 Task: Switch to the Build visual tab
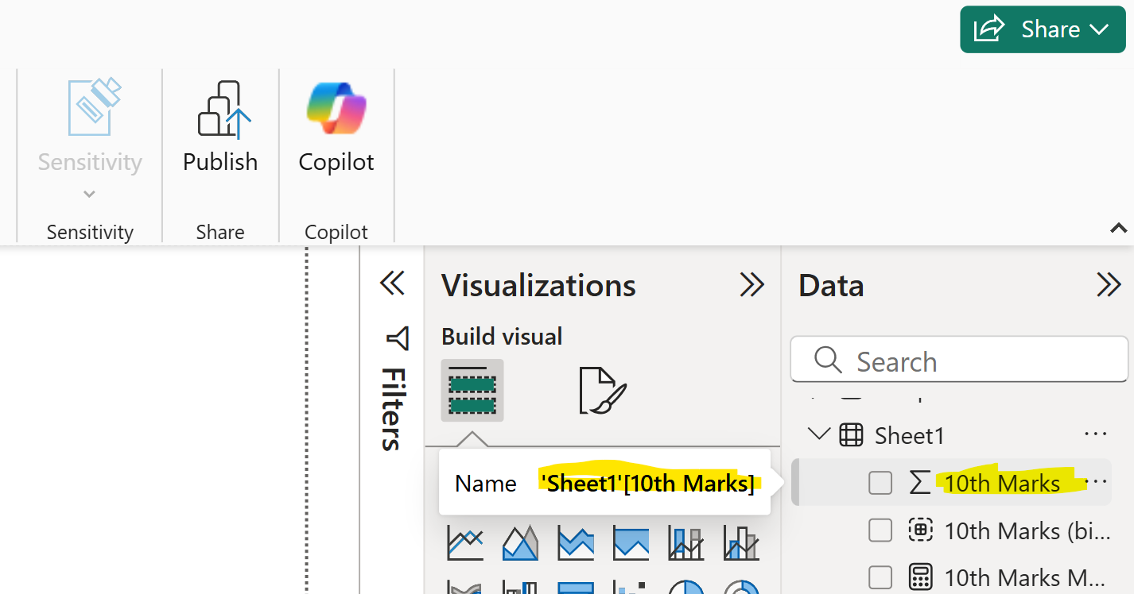point(472,390)
